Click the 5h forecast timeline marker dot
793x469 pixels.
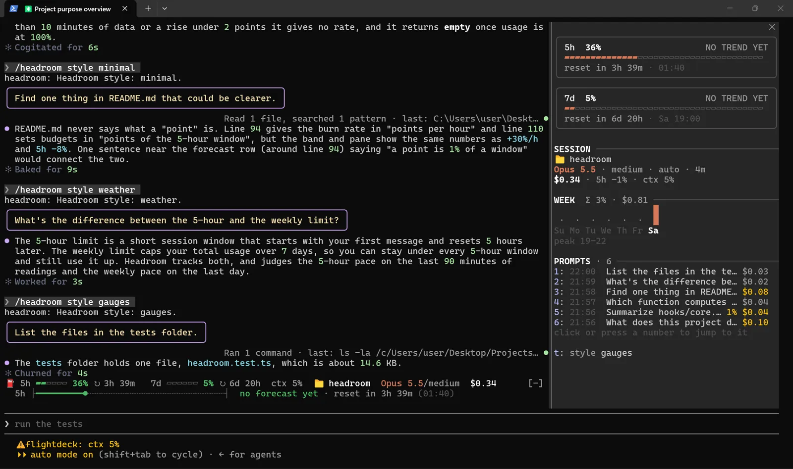(85, 393)
